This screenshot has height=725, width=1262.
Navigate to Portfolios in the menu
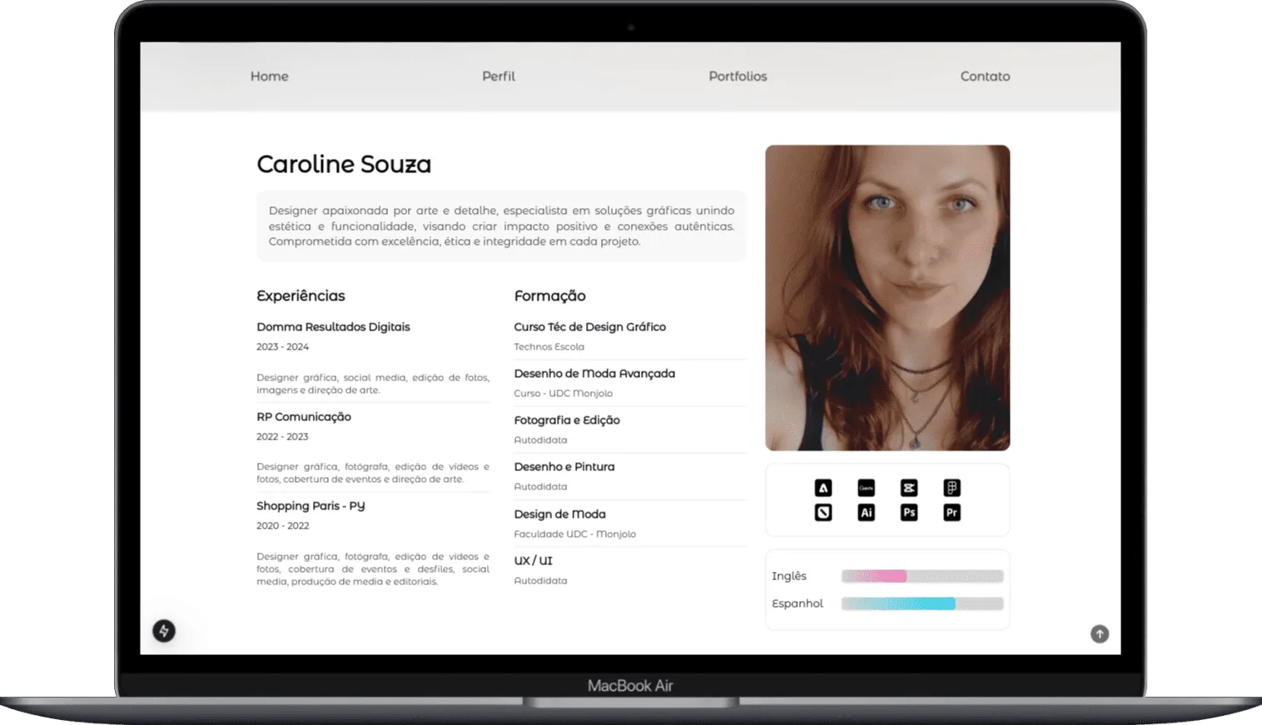point(738,77)
